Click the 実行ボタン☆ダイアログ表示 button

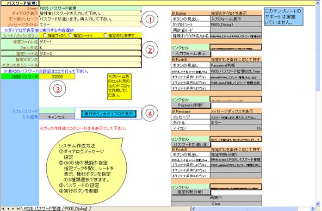tap(109, 114)
